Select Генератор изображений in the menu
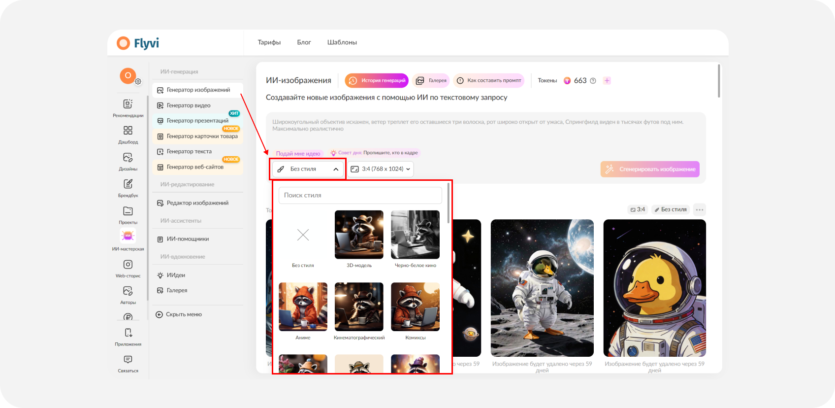 click(198, 90)
